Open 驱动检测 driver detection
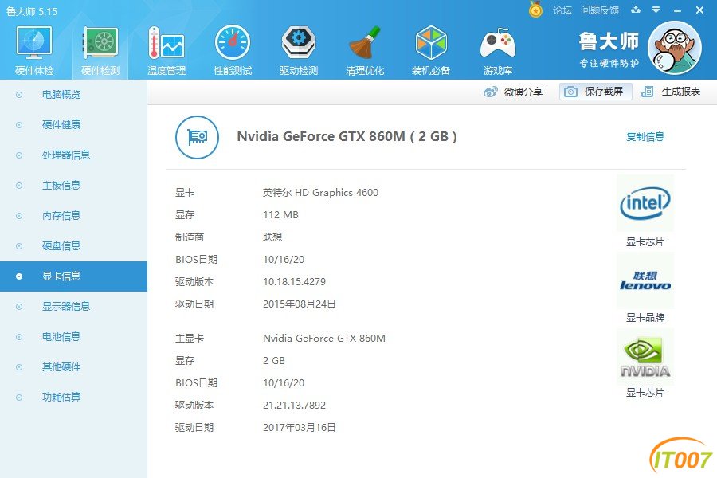 tap(298, 50)
